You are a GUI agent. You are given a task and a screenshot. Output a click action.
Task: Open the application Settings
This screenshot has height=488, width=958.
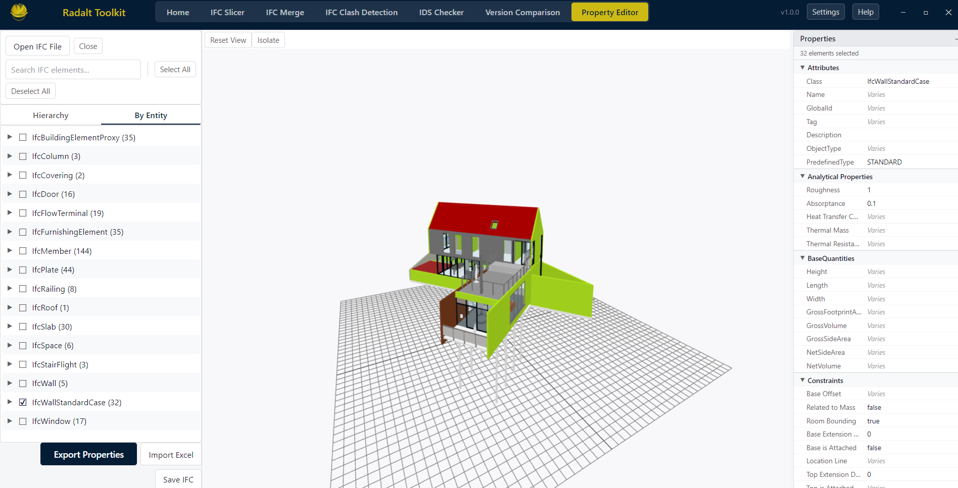coord(826,11)
